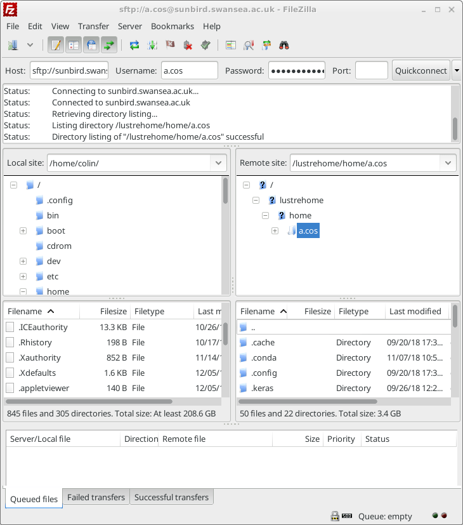Open the Server menu
Viewport: 463px width, 525px height.
[x=130, y=26]
